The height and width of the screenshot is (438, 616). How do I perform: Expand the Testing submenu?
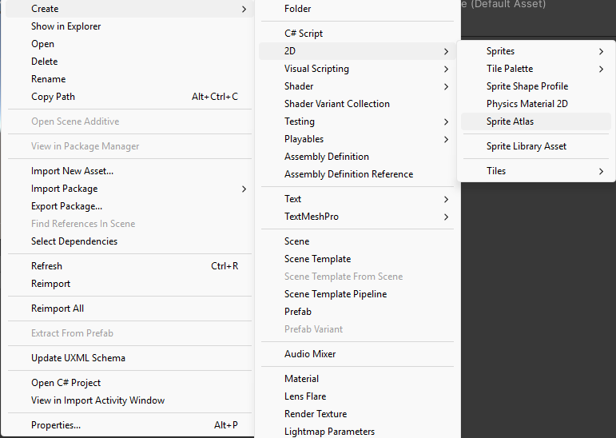pos(357,121)
